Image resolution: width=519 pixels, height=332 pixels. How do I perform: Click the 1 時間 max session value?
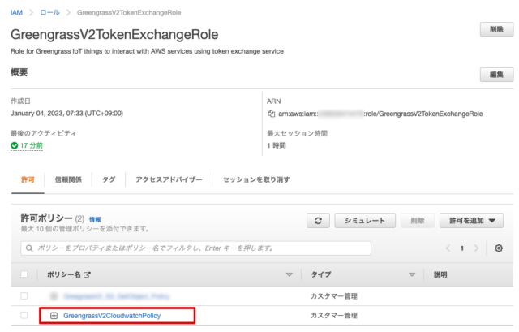(277, 145)
